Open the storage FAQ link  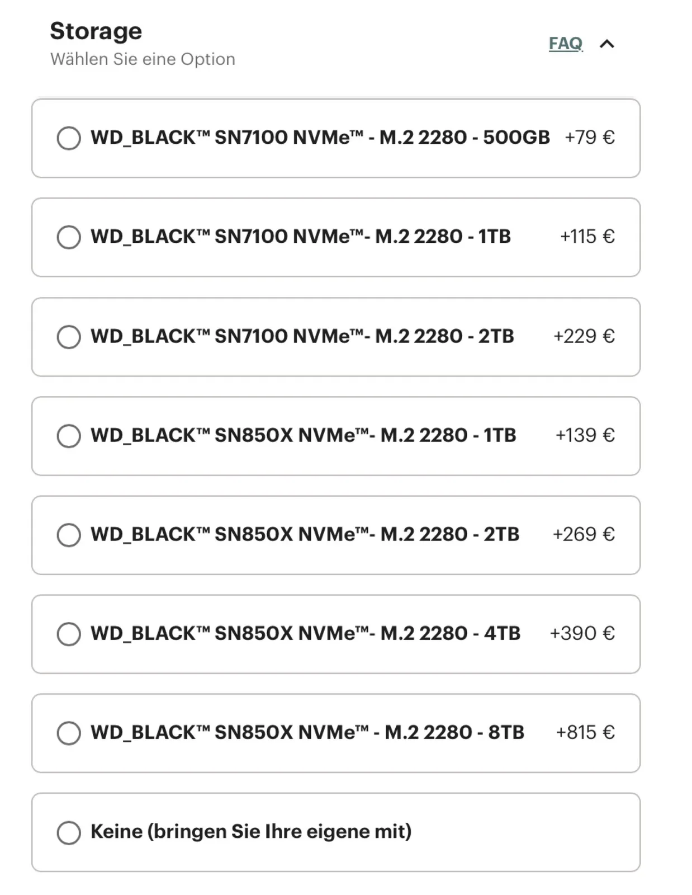pos(566,44)
